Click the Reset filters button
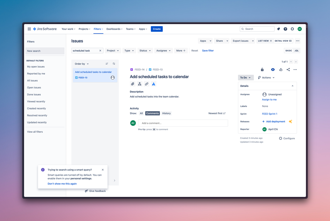Viewport: 330px width, 221px height. pos(195,51)
